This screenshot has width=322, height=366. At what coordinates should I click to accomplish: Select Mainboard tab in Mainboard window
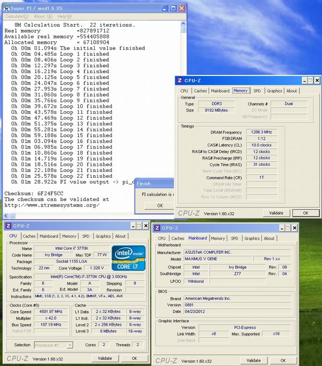(198, 238)
